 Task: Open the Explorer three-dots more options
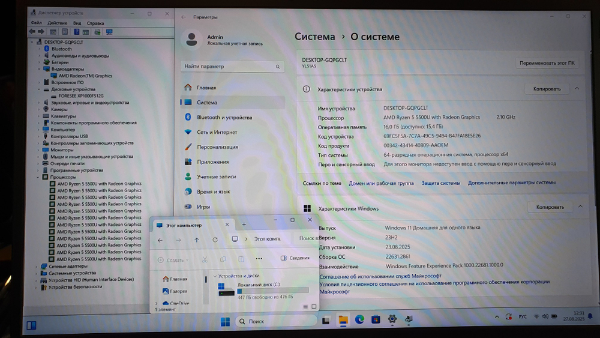point(259,258)
